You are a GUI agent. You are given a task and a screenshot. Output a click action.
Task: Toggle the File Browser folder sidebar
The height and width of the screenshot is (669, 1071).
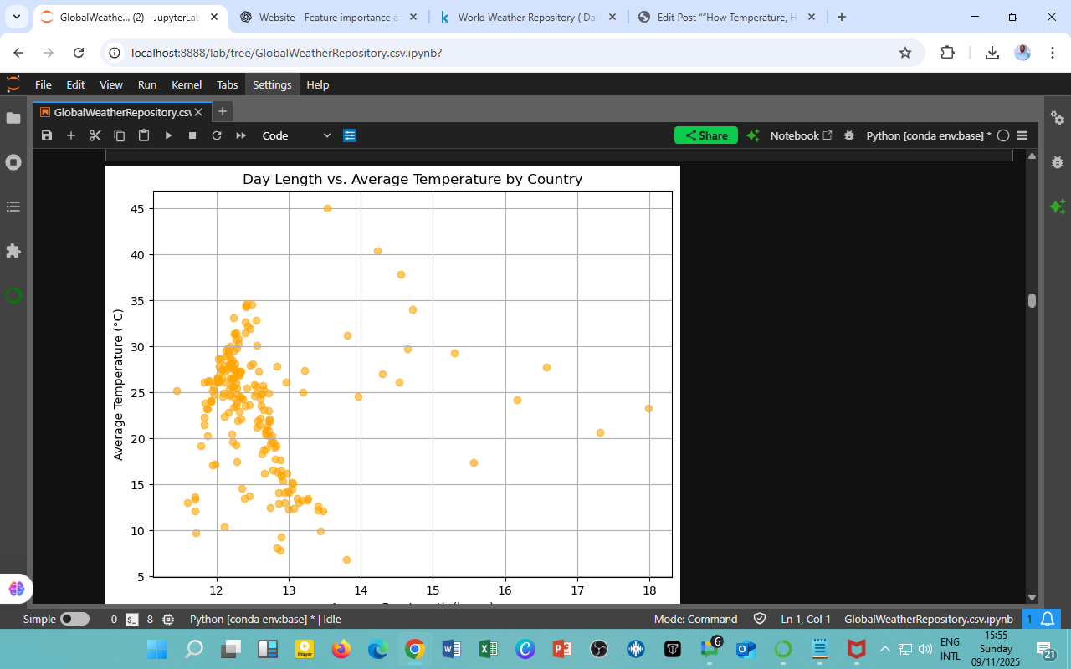13,118
